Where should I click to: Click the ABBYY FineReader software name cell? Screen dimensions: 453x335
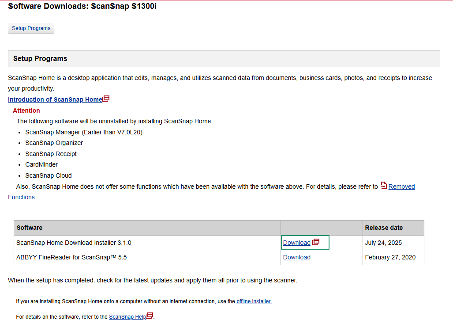point(71,257)
